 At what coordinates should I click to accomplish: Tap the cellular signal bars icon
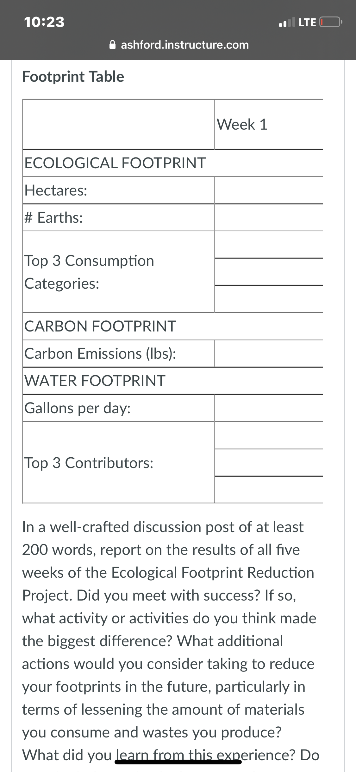[x=287, y=22]
